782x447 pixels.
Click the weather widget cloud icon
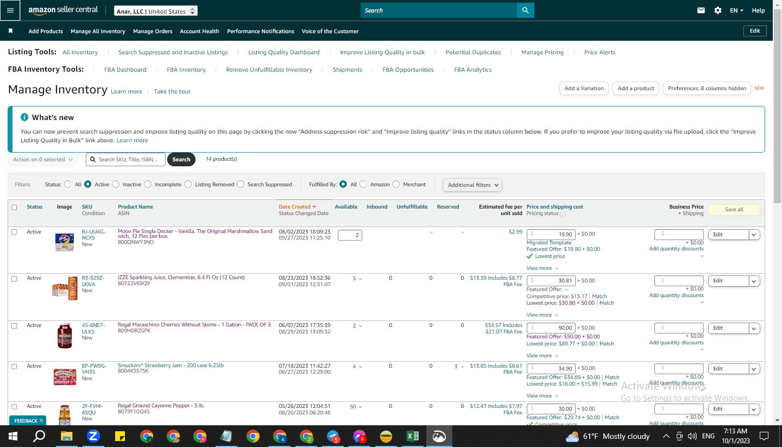pos(572,436)
